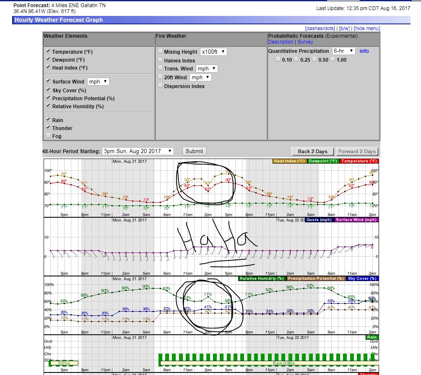Enable the Fog checkbox
Image resolution: width=421 pixels, height=375 pixels.
pos(48,136)
